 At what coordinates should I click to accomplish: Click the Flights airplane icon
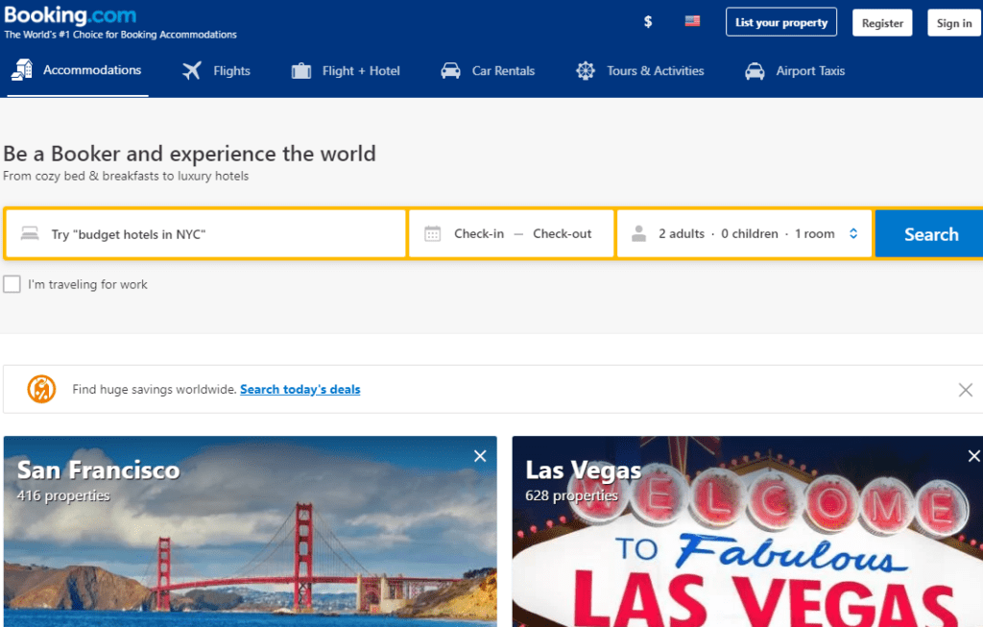tap(192, 71)
